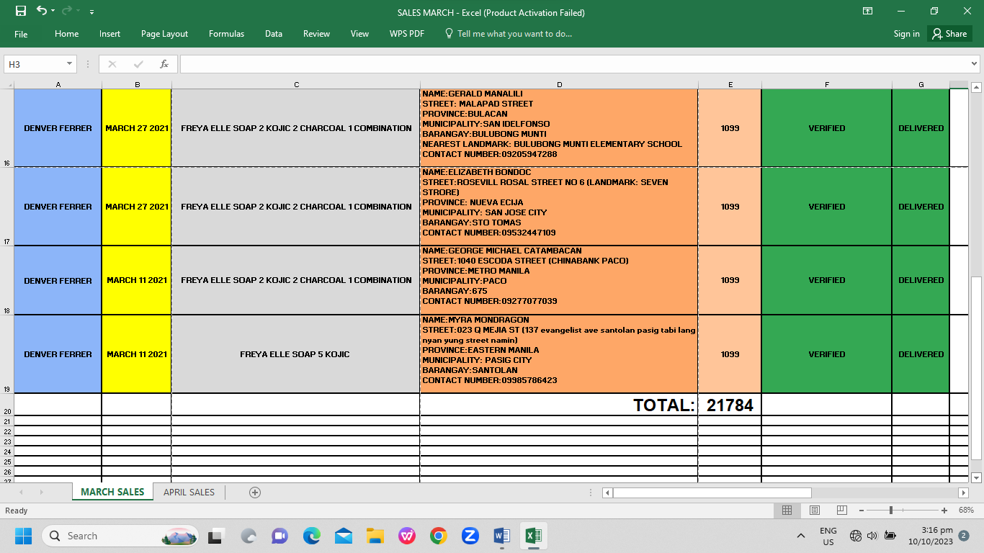Click the Save icon in quick access toolbar

tap(20, 11)
